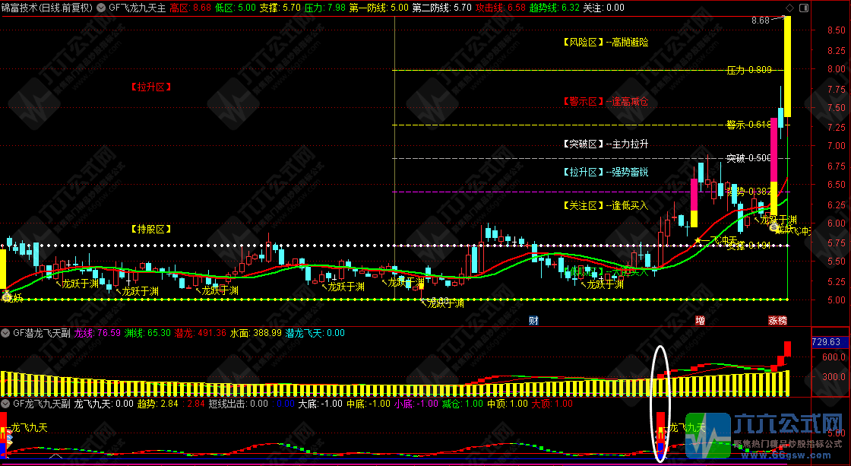Click the coin marker at chart's left edge
The width and height of the screenshot is (851, 466).
pyautogui.click(x=5, y=295)
